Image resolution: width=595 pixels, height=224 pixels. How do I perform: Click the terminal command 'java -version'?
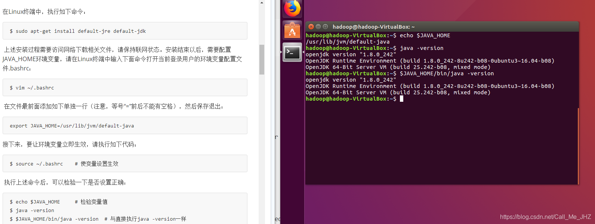422,48
